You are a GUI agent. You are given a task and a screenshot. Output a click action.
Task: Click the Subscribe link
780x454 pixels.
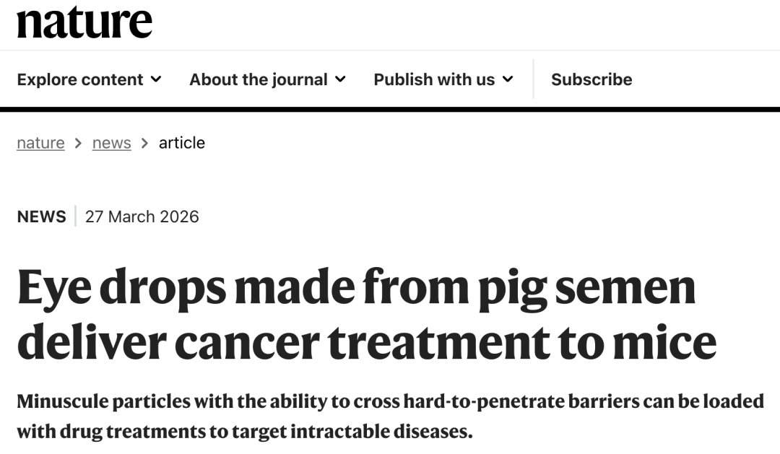591,79
